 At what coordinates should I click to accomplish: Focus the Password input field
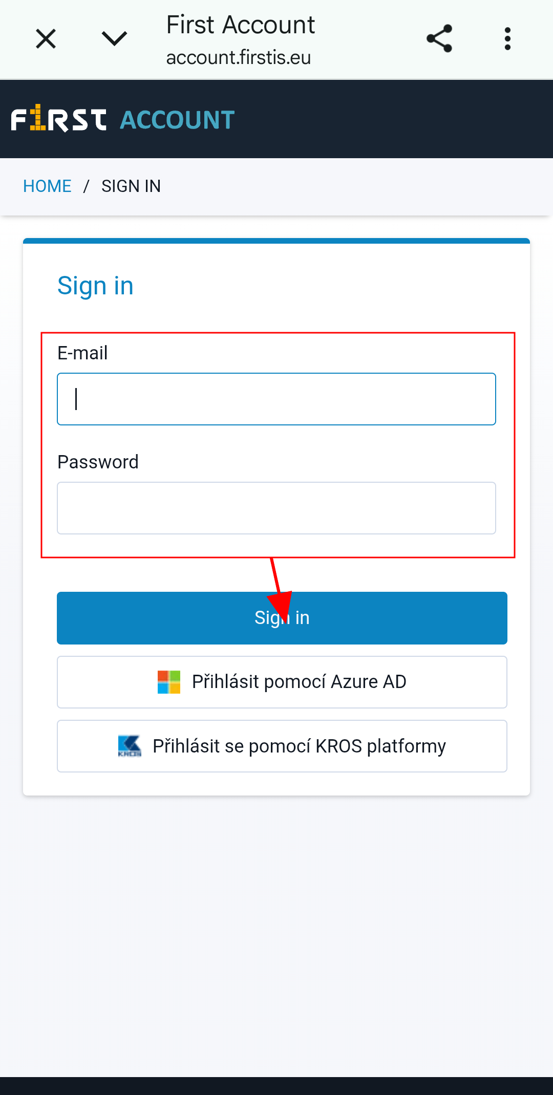tap(276, 508)
